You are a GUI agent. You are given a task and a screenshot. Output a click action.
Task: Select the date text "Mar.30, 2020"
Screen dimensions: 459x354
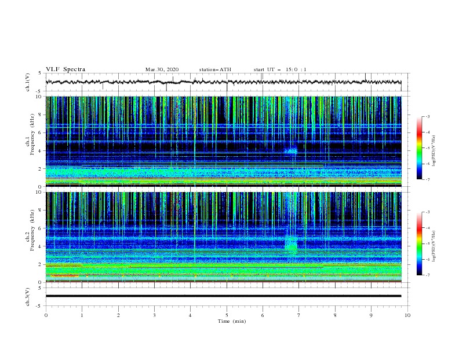pos(162,69)
